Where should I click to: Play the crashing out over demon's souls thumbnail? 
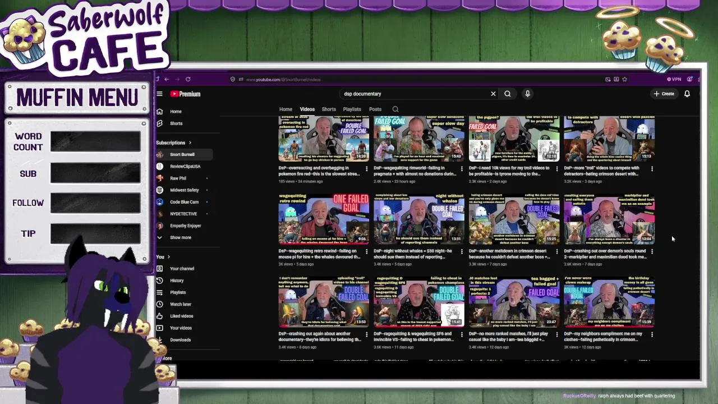609,219
